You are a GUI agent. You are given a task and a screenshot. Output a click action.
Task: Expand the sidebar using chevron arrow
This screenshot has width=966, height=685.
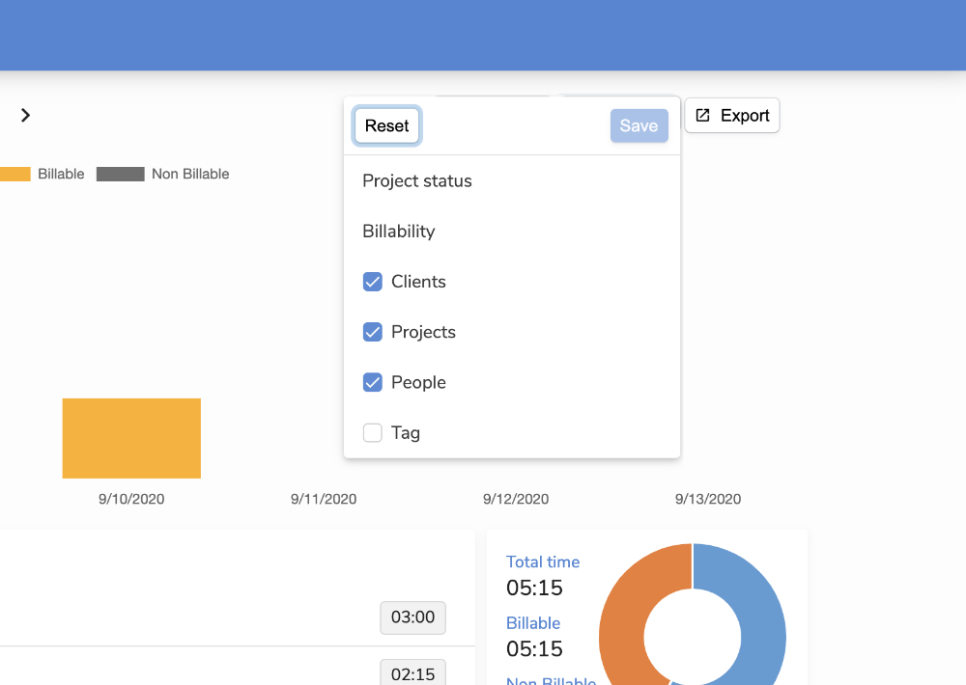[x=26, y=115]
